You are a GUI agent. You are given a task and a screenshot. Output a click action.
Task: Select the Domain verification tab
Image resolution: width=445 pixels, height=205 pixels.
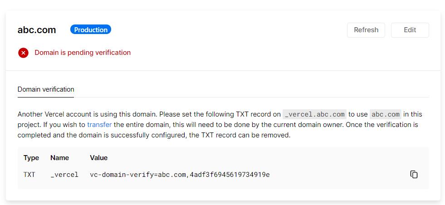tap(46, 89)
